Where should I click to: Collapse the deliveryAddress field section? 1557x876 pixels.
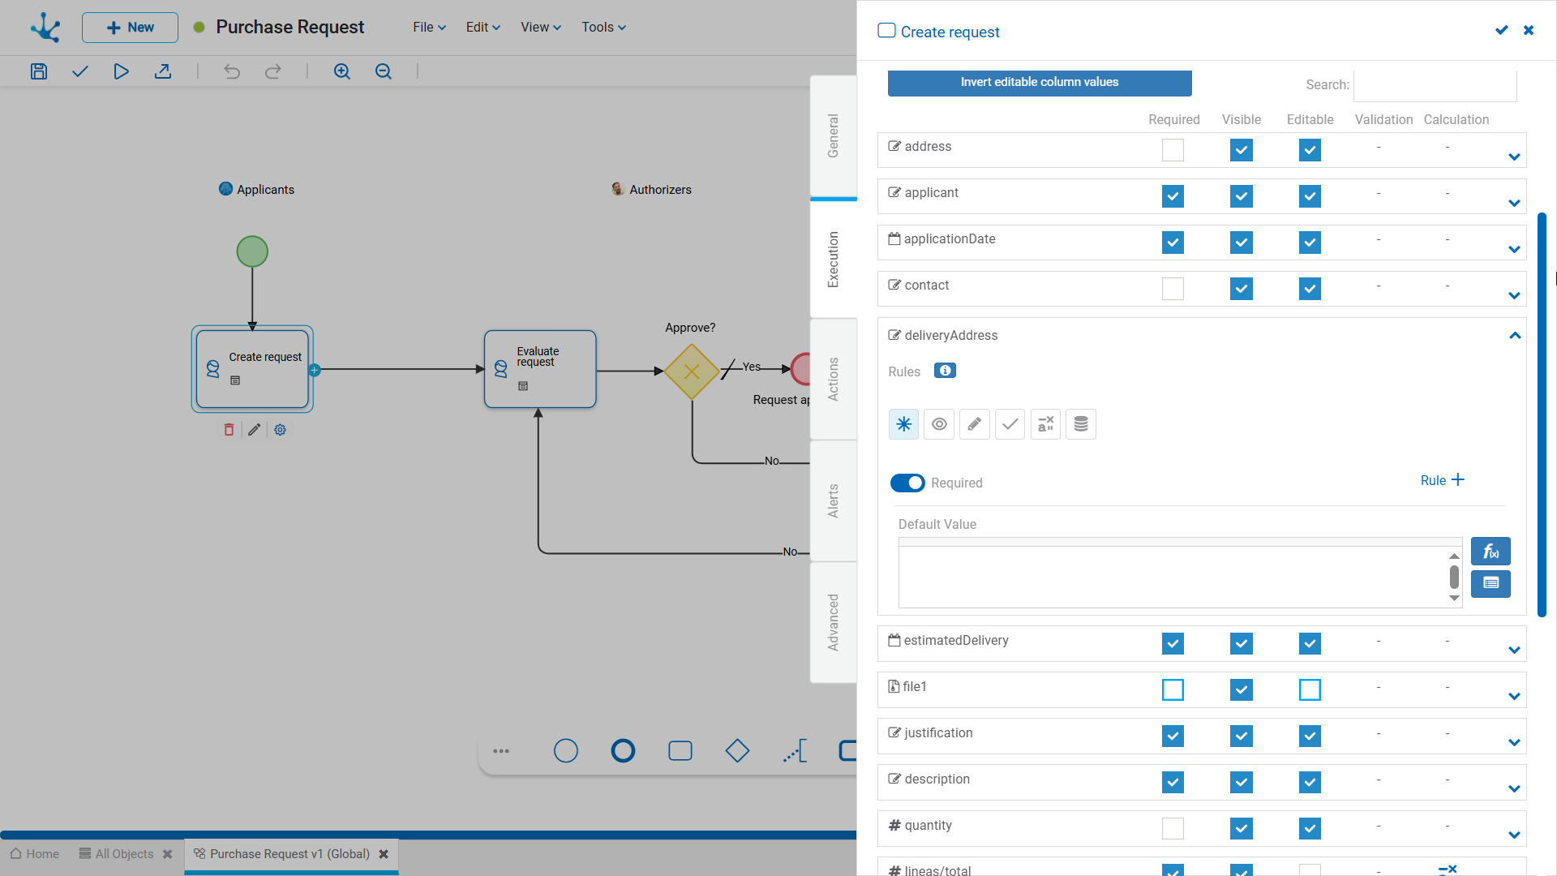click(x=1515, y=336)
